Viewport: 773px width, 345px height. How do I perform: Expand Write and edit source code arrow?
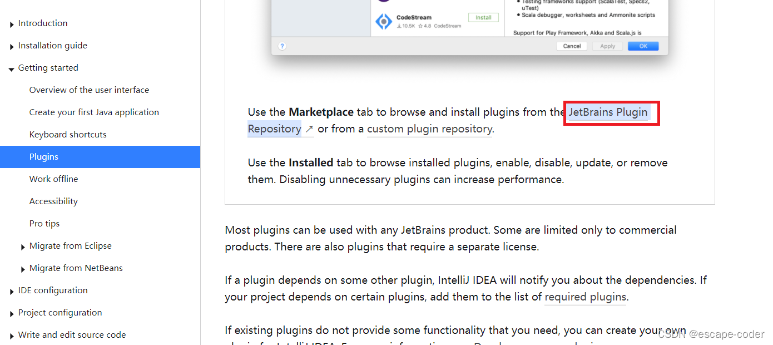(12, 336)
